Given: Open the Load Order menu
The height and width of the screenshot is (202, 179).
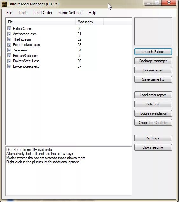Looking at the screenshot, I should [x=43, y=13].
